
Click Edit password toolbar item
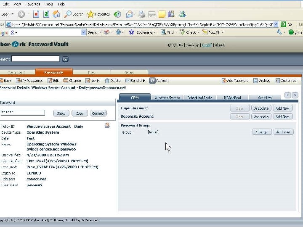pyautogui.click(x=53, y=81)
